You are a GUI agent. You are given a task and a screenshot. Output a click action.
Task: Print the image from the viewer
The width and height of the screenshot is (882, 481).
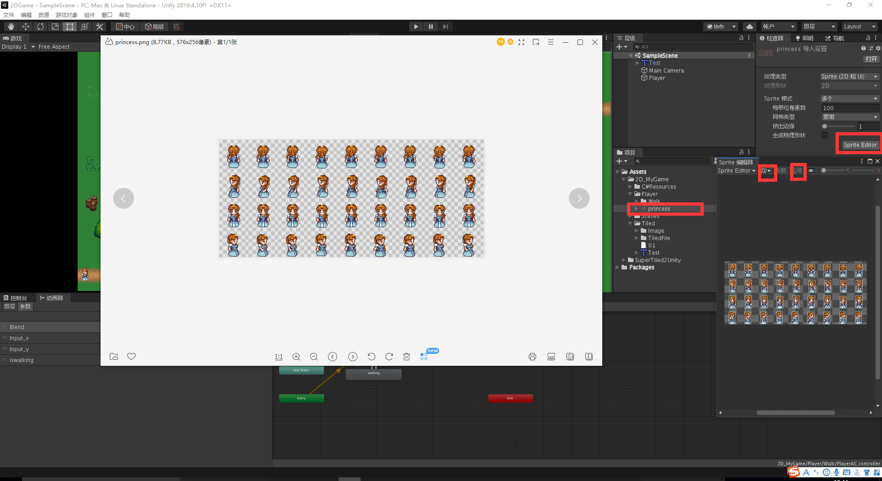pyautogui.click(x=532, y=357)
